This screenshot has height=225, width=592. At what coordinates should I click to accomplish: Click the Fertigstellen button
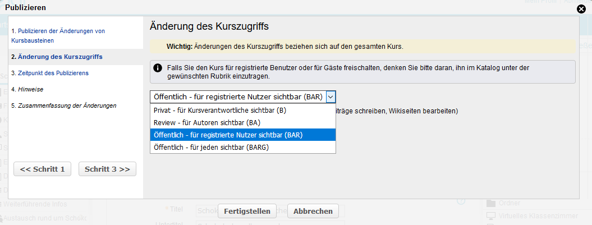[247, 212]
